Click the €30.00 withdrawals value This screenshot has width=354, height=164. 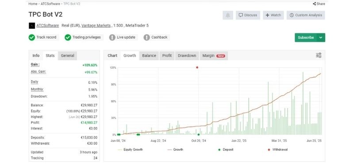pos(92,144)
